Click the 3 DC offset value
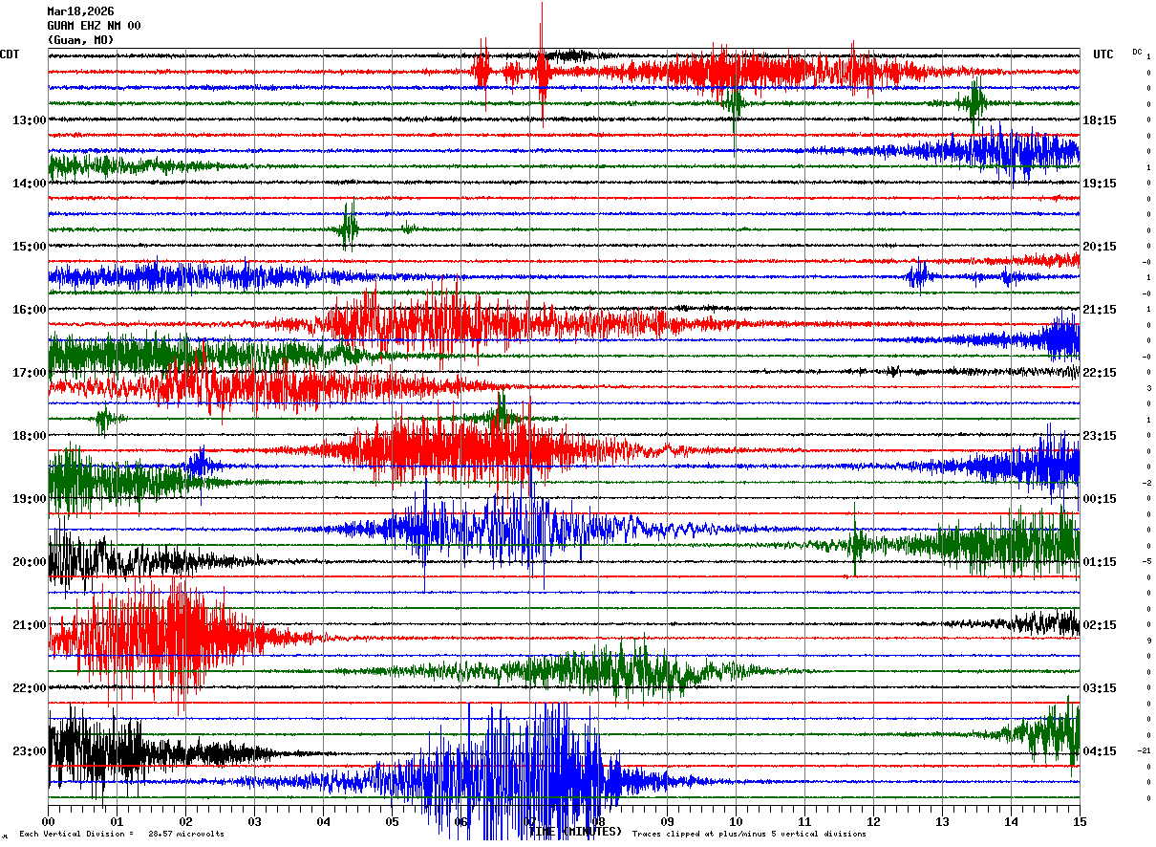The width and height of the screenshot is (1156, 847). click(1148, 388)
